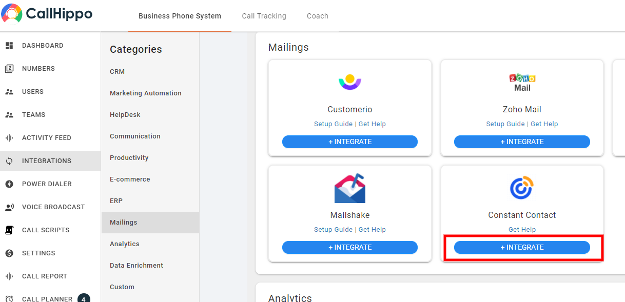
Task: Click the Customerio card title
Action: point(350,109)
